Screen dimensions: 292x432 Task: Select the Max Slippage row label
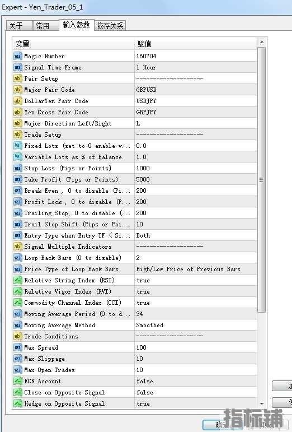click(x=45, y=359)
